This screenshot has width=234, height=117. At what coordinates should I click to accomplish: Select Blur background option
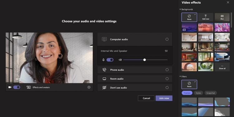[222, 17]
